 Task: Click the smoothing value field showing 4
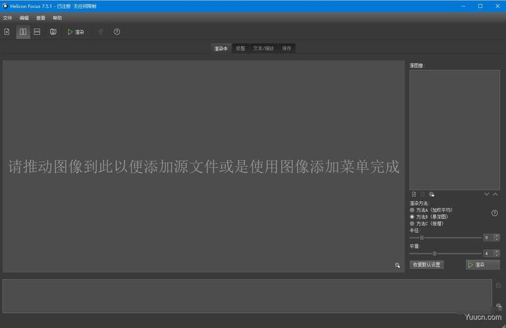488,253
